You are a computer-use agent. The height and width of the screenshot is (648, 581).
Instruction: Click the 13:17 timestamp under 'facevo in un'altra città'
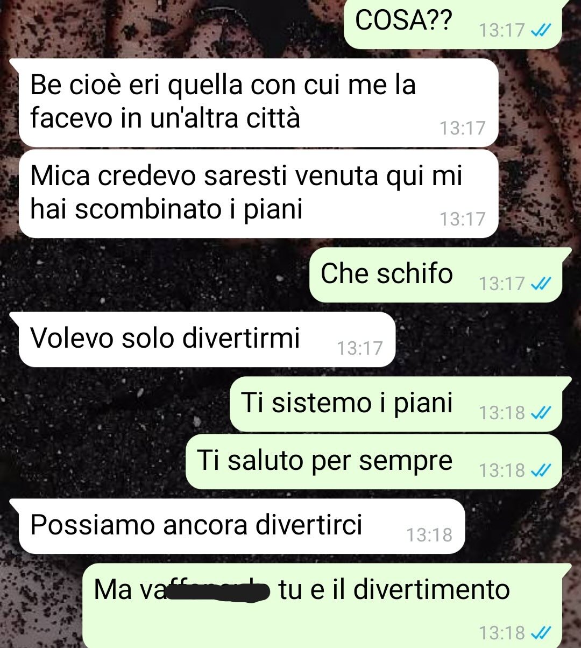463,128
